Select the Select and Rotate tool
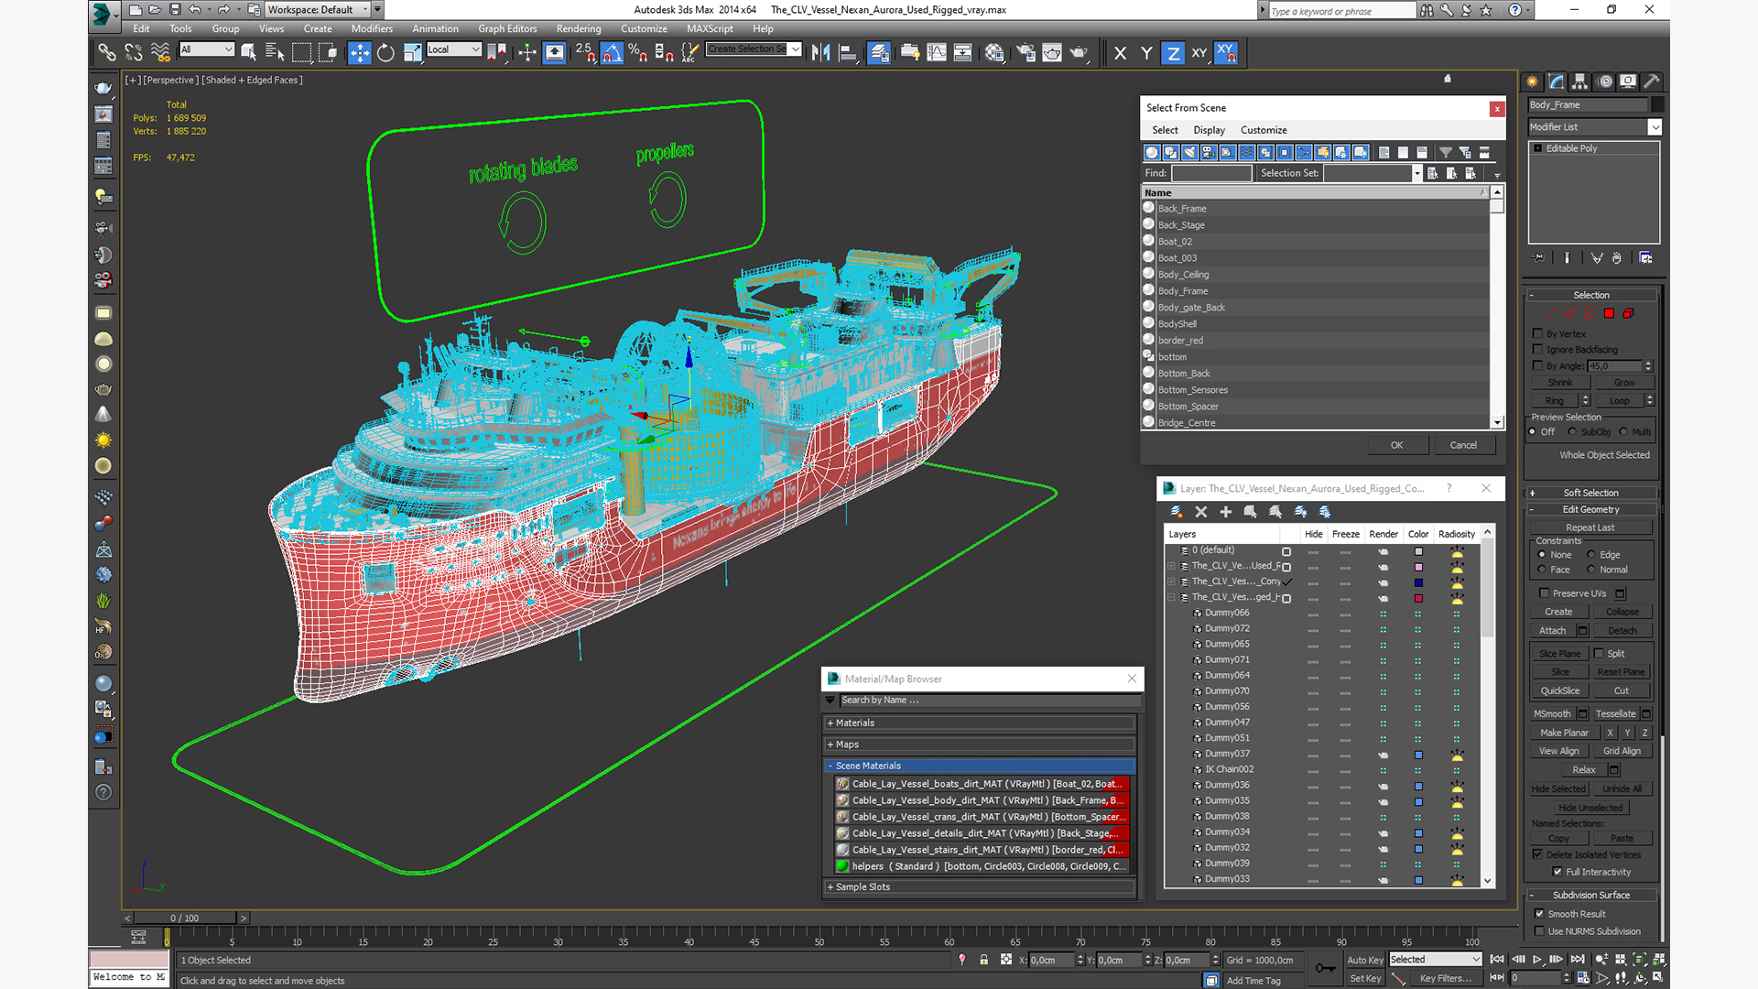The image size is (1758, 989). click(x=385, y=53)
